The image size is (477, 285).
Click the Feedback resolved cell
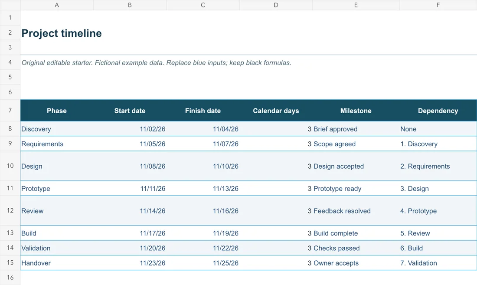pyautogui.click(x=356, y=211)
